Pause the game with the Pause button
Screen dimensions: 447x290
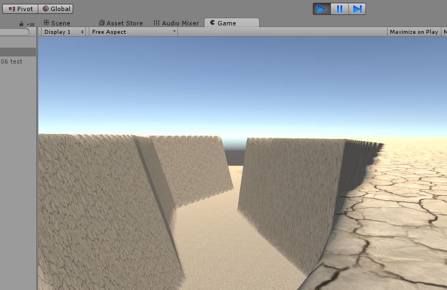coord(339,9)
